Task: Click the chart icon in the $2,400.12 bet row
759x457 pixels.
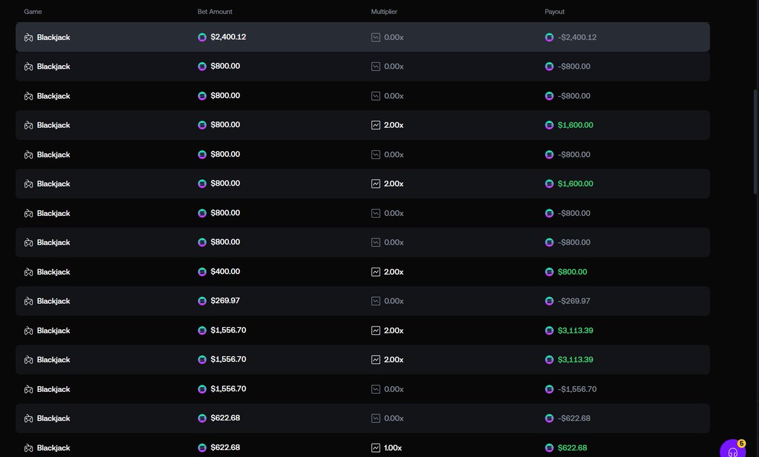Action: [376, 37]
